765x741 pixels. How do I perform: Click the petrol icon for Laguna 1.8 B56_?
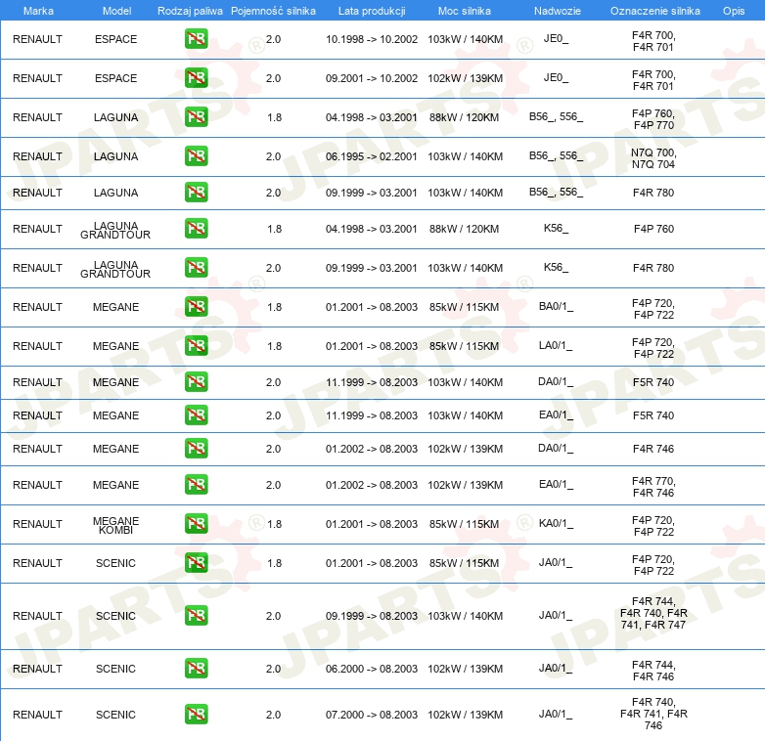[196, 117]
